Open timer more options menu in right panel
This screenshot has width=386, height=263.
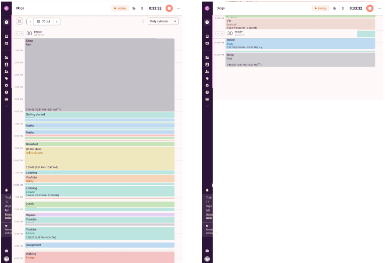(x=379, y=8)
